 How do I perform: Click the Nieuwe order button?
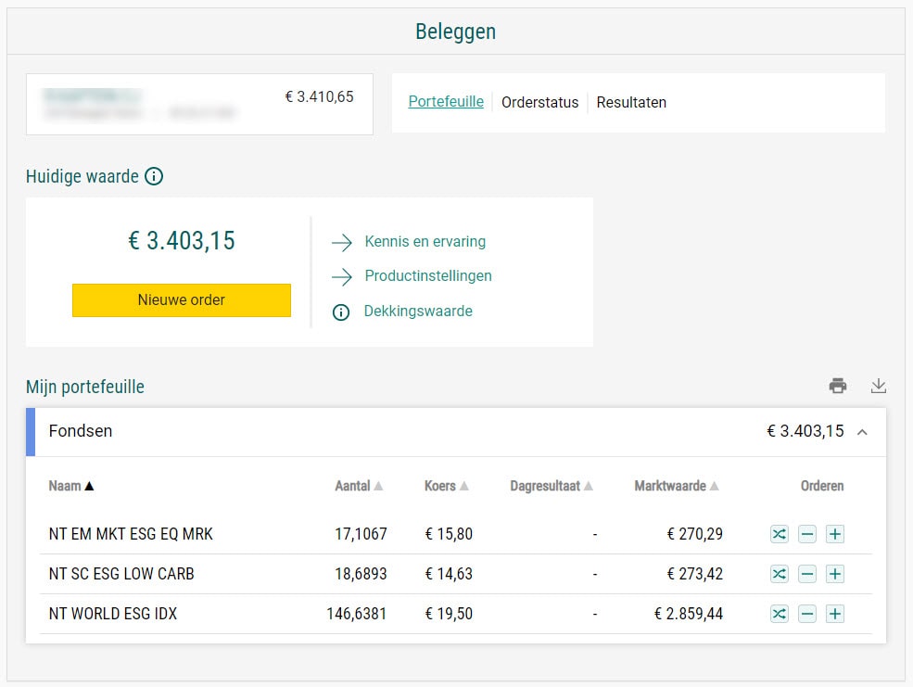(x=182, y=300)
